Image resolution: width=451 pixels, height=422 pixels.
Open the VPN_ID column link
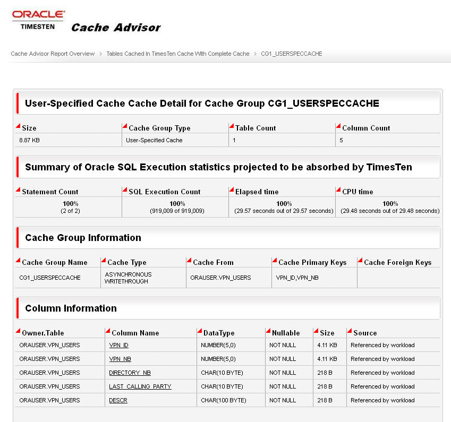118,345
